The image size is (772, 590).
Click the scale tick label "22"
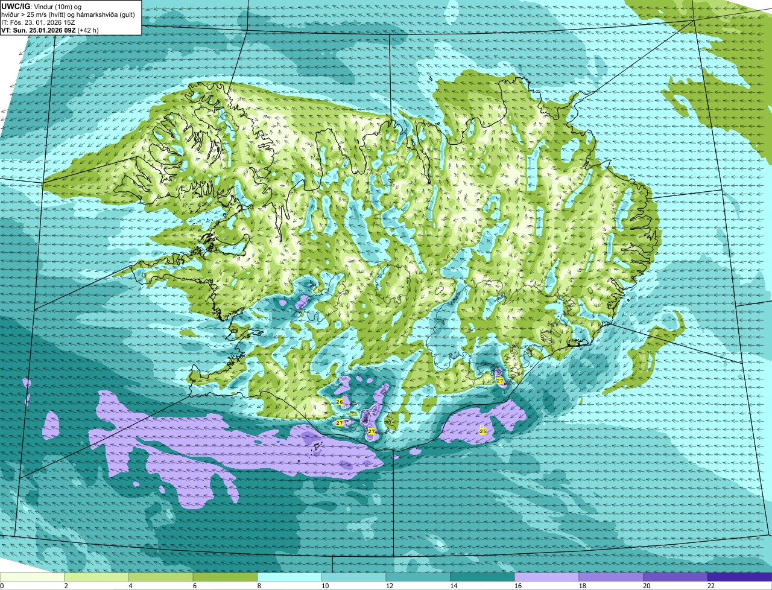710,586
